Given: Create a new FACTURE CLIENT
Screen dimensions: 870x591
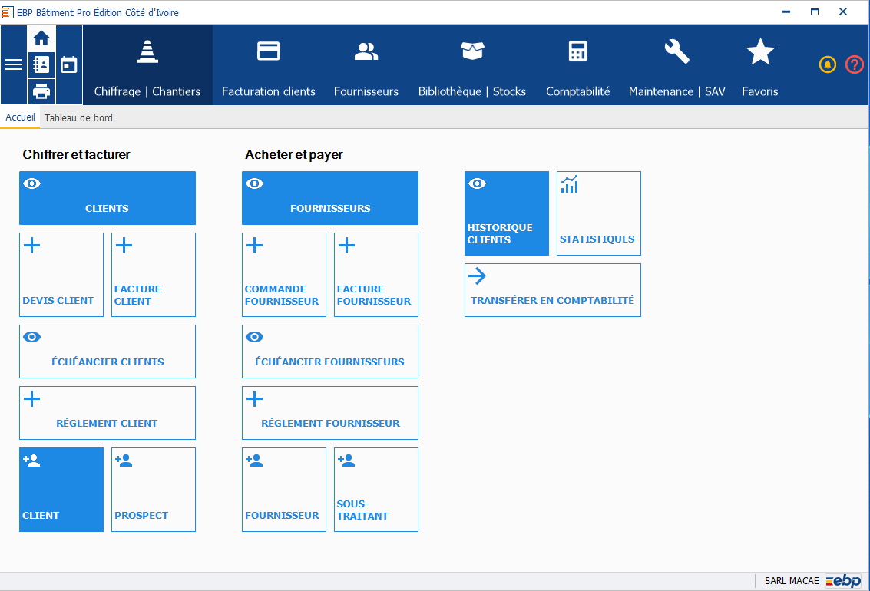Looking at the screenshot, I should [x=154, y=275].
